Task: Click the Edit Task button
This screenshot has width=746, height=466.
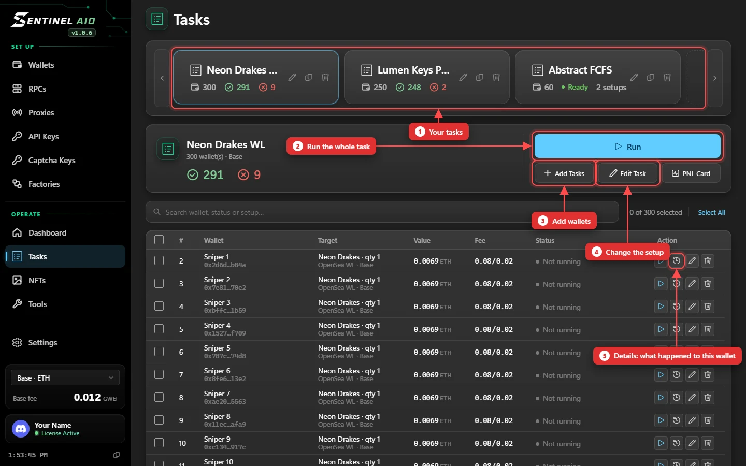Action: point(627,173)
